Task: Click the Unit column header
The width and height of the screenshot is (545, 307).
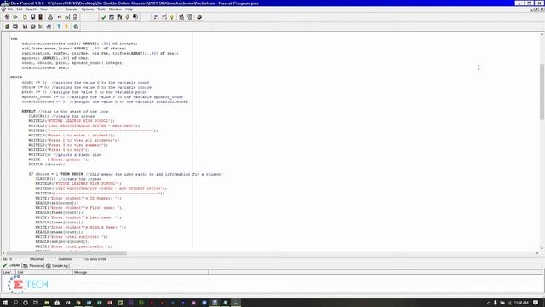Action: point(44,272)
